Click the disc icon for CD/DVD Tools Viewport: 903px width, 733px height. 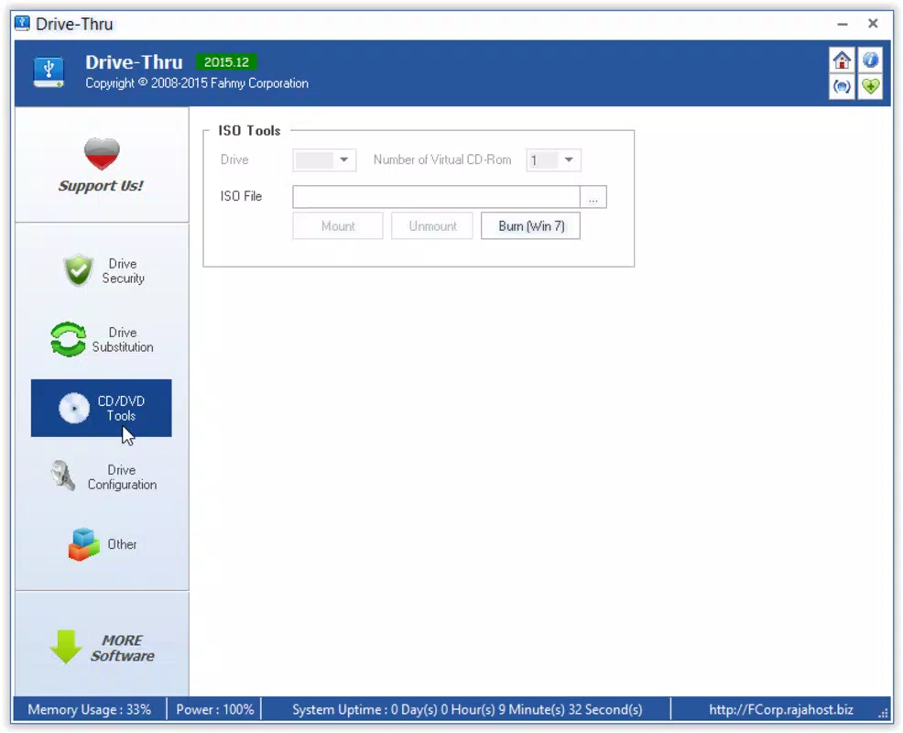pyautogui.click(x=74, y=408)
